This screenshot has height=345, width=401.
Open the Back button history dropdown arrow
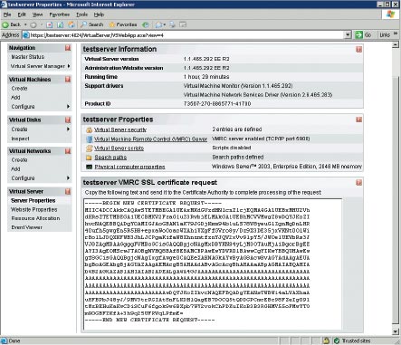25,24
